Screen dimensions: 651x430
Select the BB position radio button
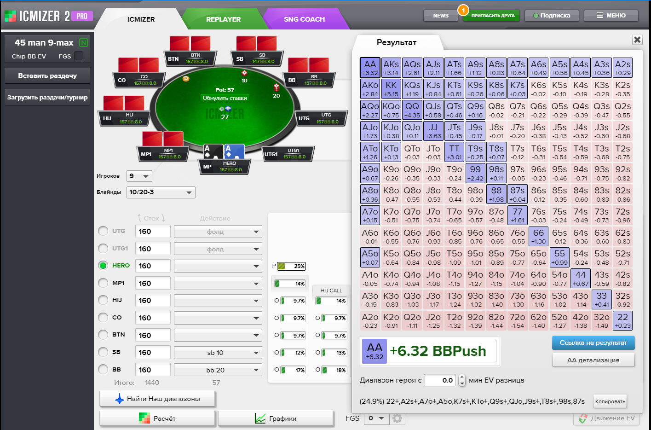(103, 370)
